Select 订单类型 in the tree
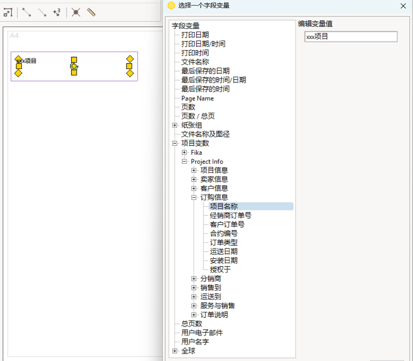The image size is (413, 361). 223,242
